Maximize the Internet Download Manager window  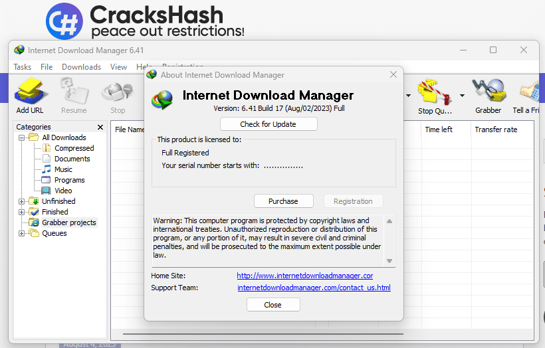(x=493, y=50)
